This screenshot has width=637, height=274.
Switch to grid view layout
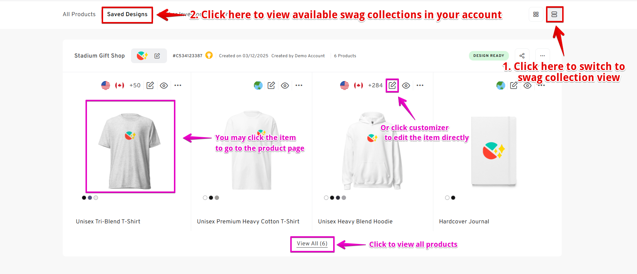point(536,14)
